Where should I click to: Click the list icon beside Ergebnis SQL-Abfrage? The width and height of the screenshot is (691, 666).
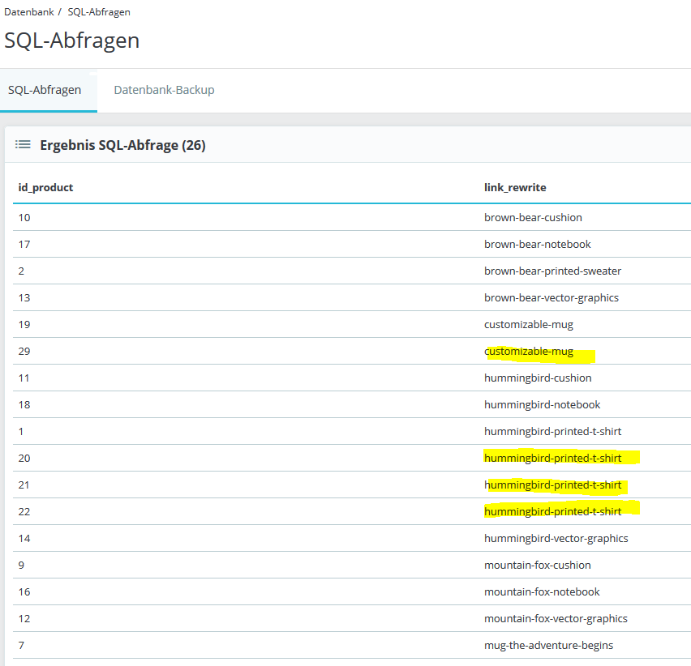click(x=23, y=144)
